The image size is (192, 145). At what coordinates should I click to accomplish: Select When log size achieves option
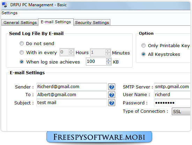pos(22,62)
